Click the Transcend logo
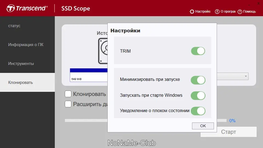 tap(27, 8)
